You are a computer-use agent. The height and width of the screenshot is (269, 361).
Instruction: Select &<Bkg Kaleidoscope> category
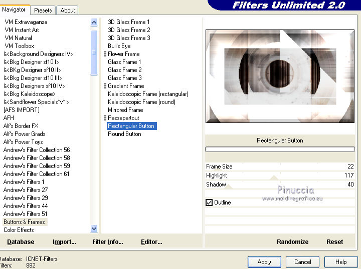30,94
